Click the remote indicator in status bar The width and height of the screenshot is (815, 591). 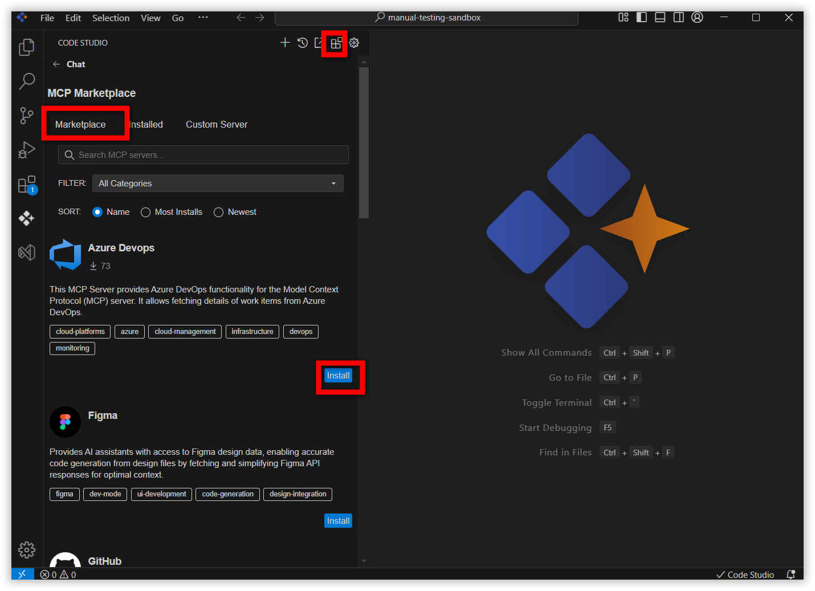click(x=22, y=574)
